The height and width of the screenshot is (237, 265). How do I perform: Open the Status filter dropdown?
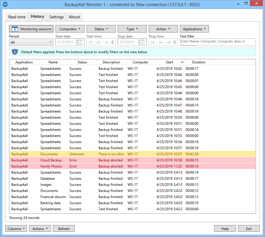(x=101, y=29)
